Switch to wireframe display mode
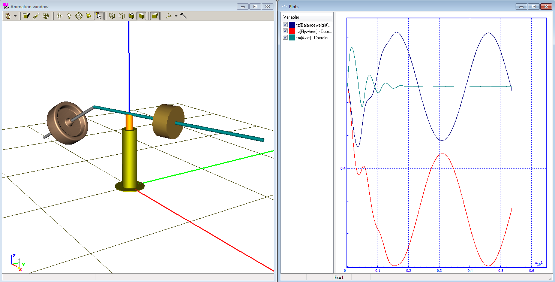Viewport: 555px width, 282px height. coord(111,16)
